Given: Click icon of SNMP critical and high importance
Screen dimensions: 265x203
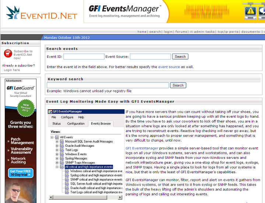Looking at the screenshot, I should click(67, 179).
